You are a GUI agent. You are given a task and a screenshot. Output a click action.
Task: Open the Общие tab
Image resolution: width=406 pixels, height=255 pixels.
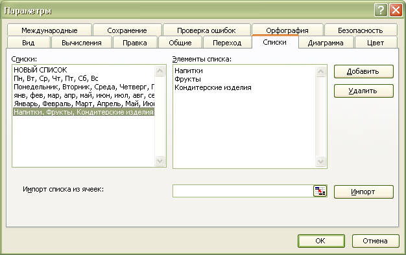pyautogui.click(x=180, y=43)
